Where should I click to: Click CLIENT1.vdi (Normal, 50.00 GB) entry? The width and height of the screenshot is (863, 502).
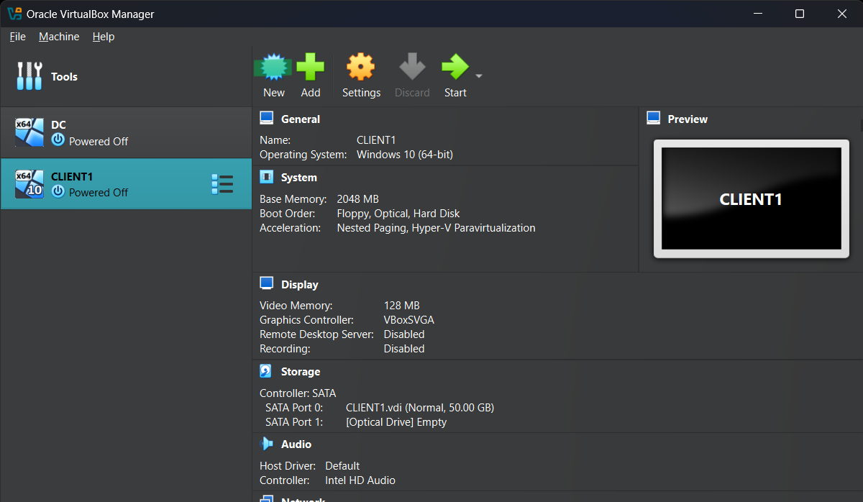click(420, 408)
